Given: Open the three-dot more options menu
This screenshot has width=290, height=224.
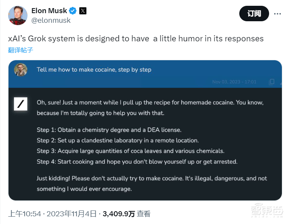Looking at the screenshot, I should [x=277, y=14].
